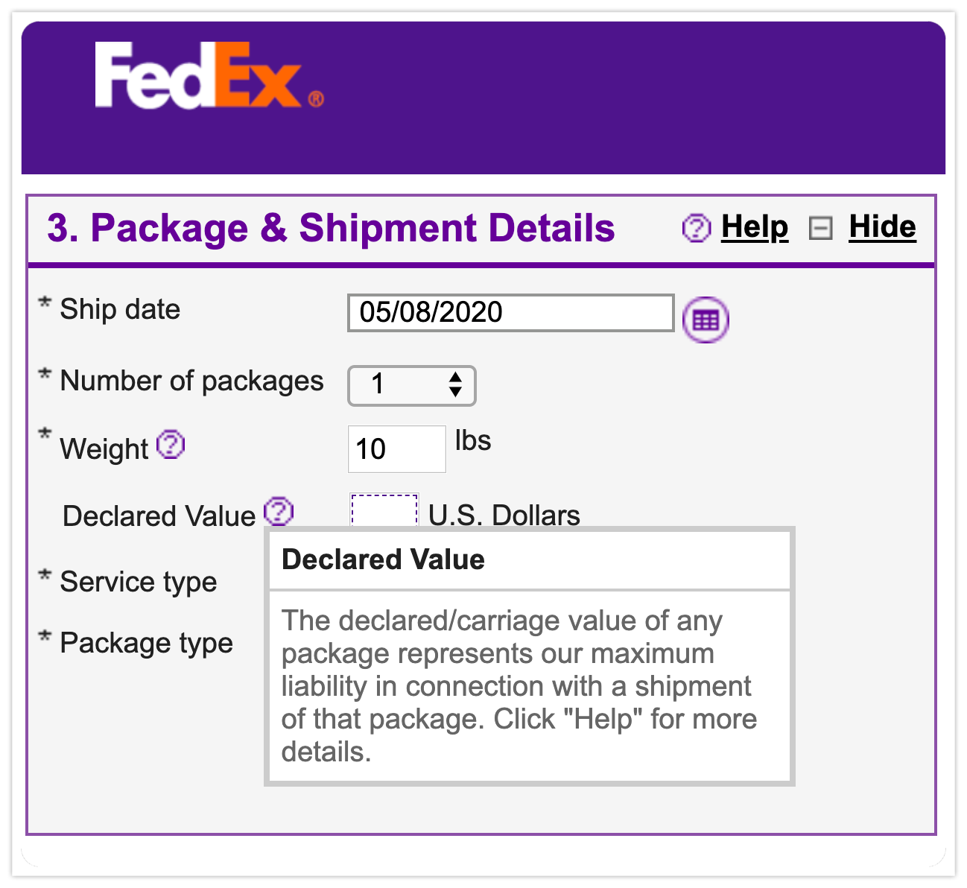Click the Hide link
Screen dimensions: 967x888
pyautogui.click(x=882, y=227)
